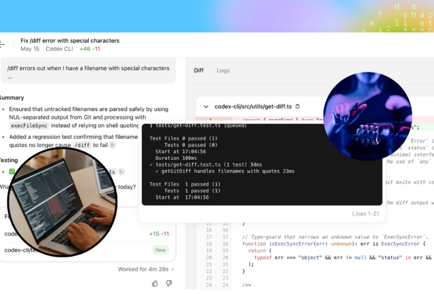434x294 pixels.
Task: Click the 'May 15' date in header
Action: tap(30, 49)
